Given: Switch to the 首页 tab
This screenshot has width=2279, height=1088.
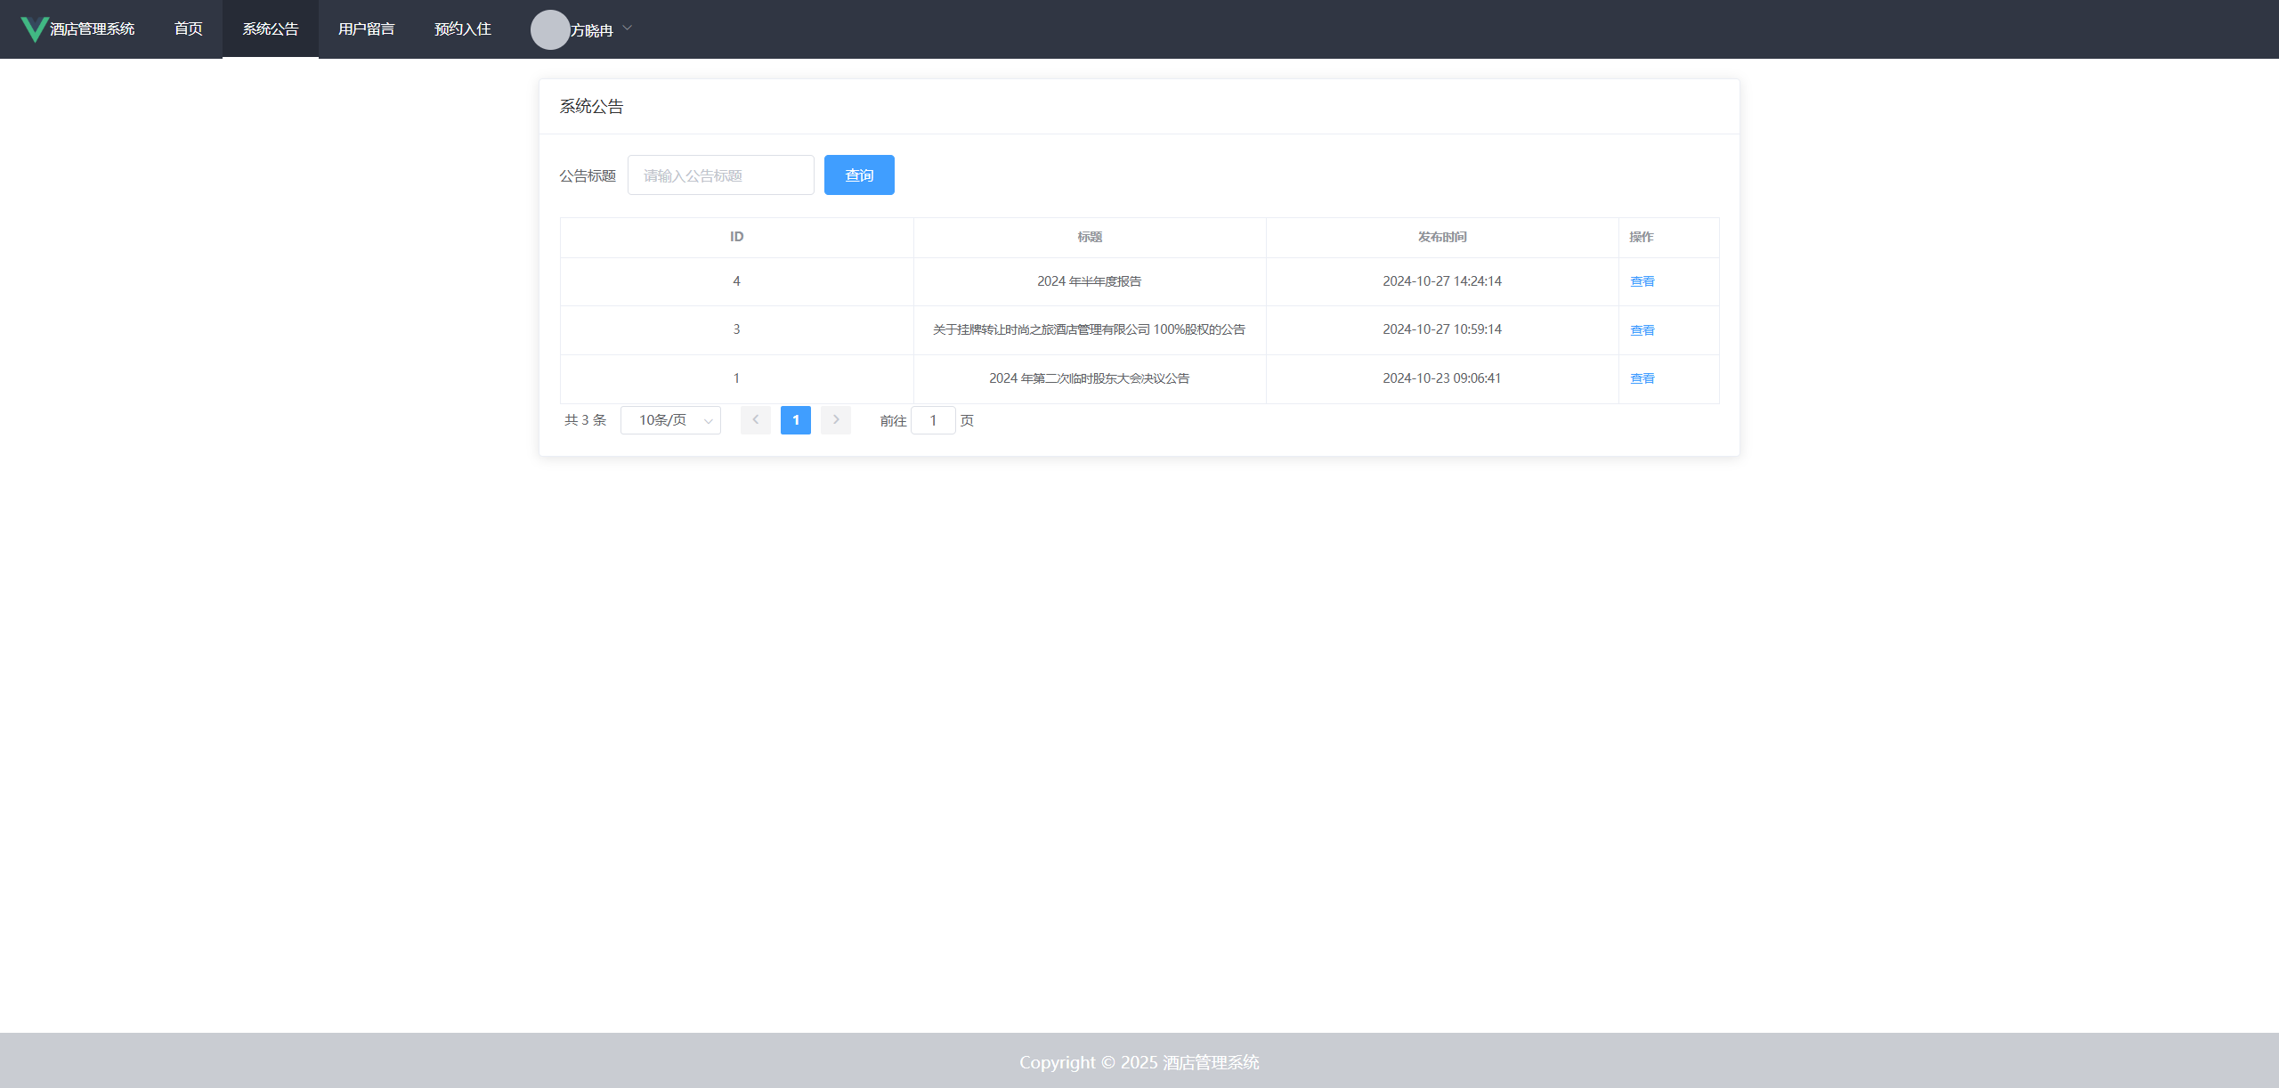Looking at the screenshot, I should coord(188,28).
